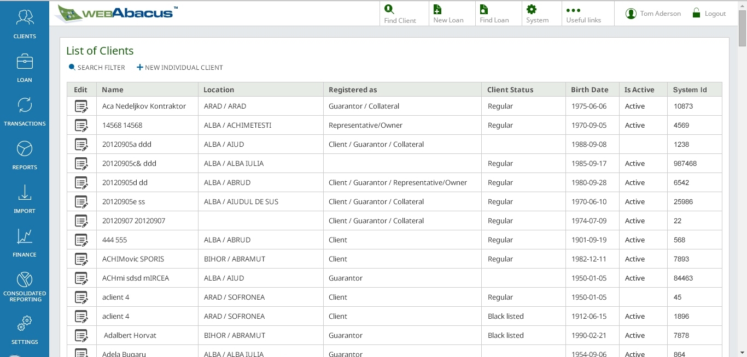Image resolution: width=747 pixels, height=357 pixels.
Task: Select the name Aca Nedeljkov Kontraktor
Action: coord(144,106)
